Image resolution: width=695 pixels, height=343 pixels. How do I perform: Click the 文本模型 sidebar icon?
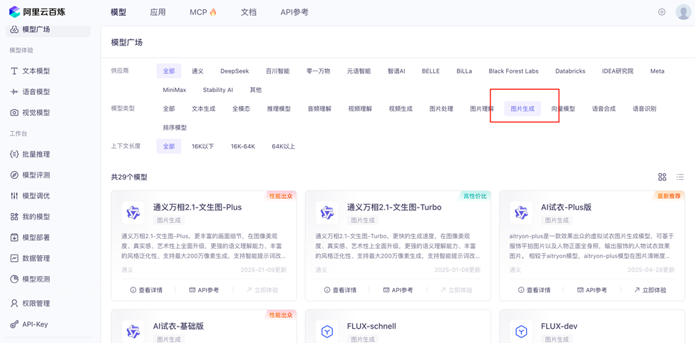(x=14, y=71)
